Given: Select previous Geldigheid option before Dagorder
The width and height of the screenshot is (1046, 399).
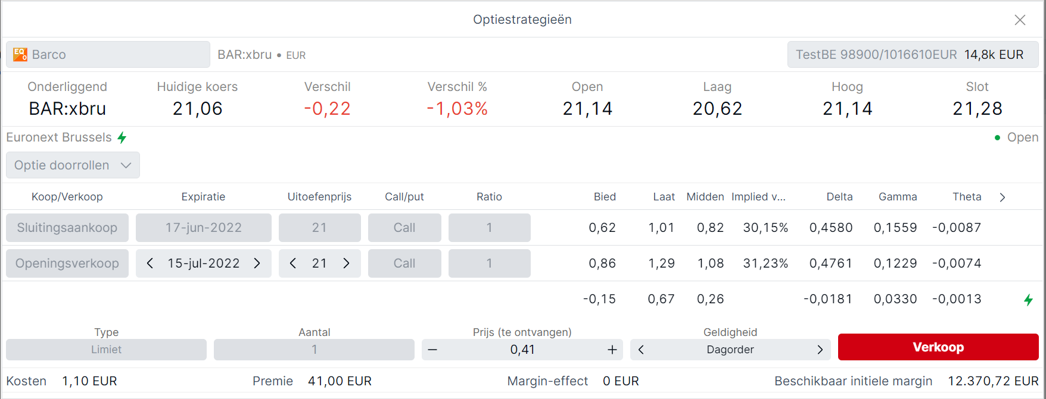Looking at the screenshot, I should (x=641, y=350).
